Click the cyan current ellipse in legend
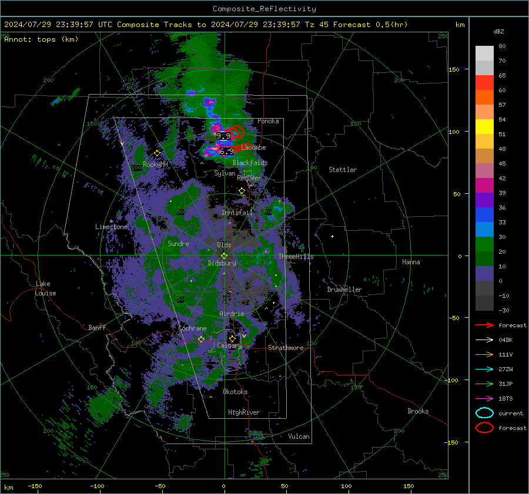This screenshot has width=529, height=494. pos(484,413)
